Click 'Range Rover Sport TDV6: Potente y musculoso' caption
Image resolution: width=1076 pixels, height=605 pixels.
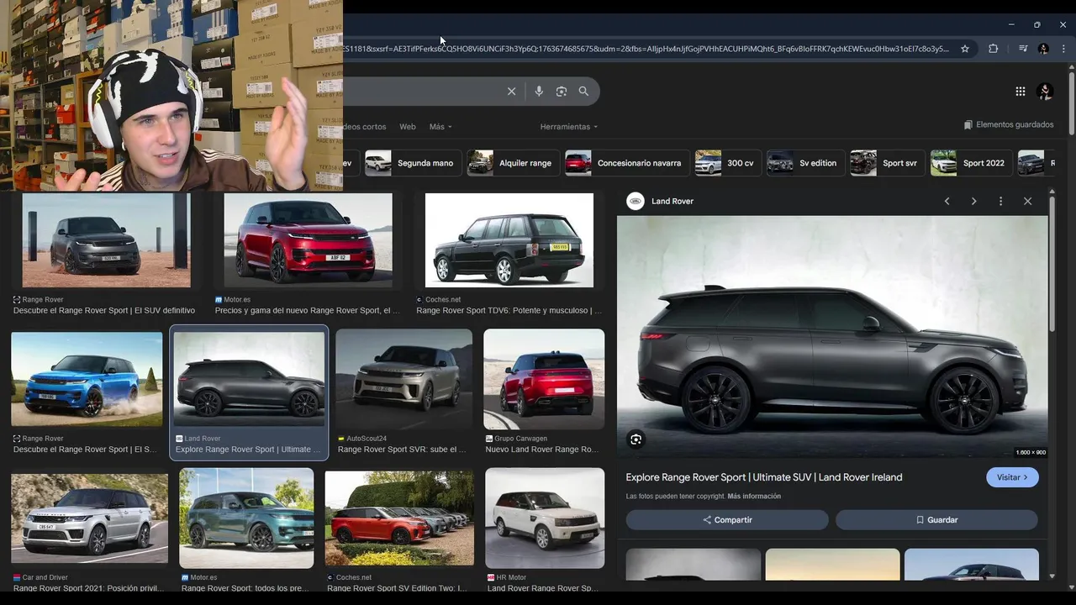coord(509,311)
